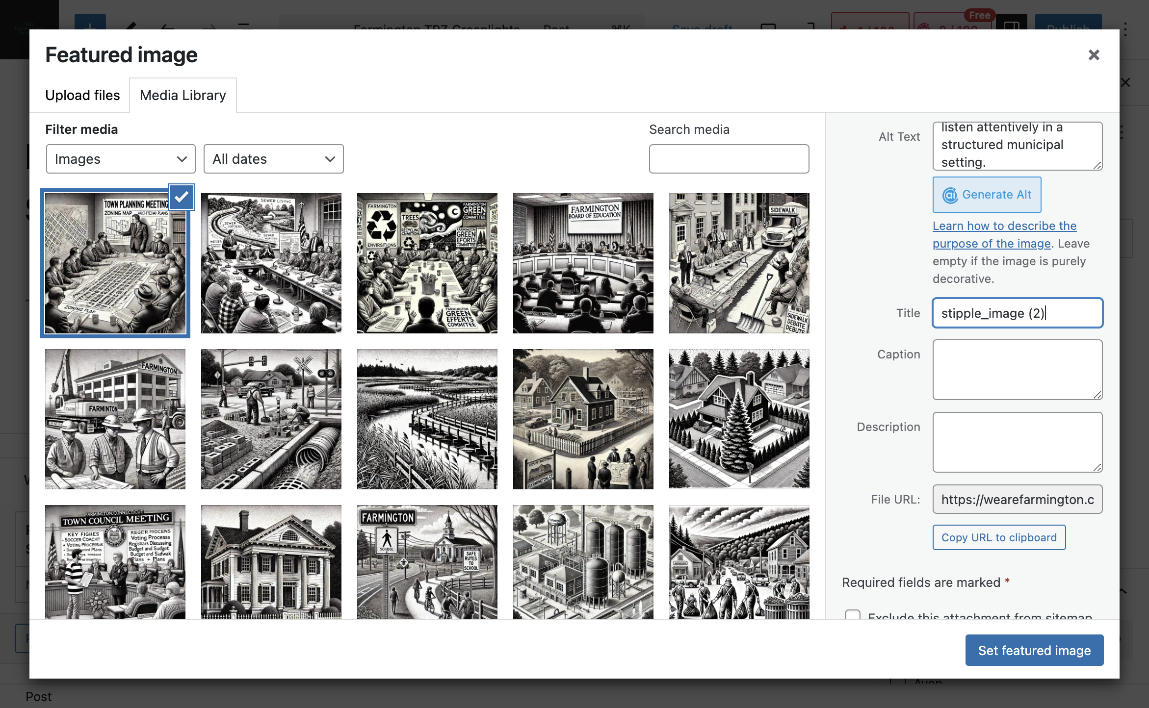
Task: Select the Farmington Board of Education thumbnail
Action: coord(583,263)
